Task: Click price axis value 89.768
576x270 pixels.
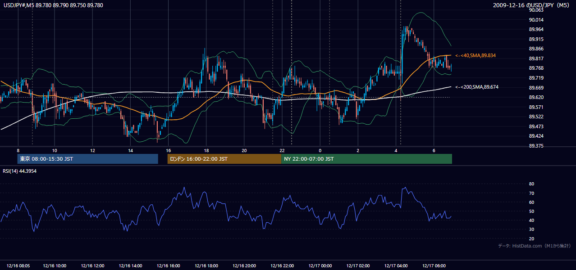Action: 536,68
